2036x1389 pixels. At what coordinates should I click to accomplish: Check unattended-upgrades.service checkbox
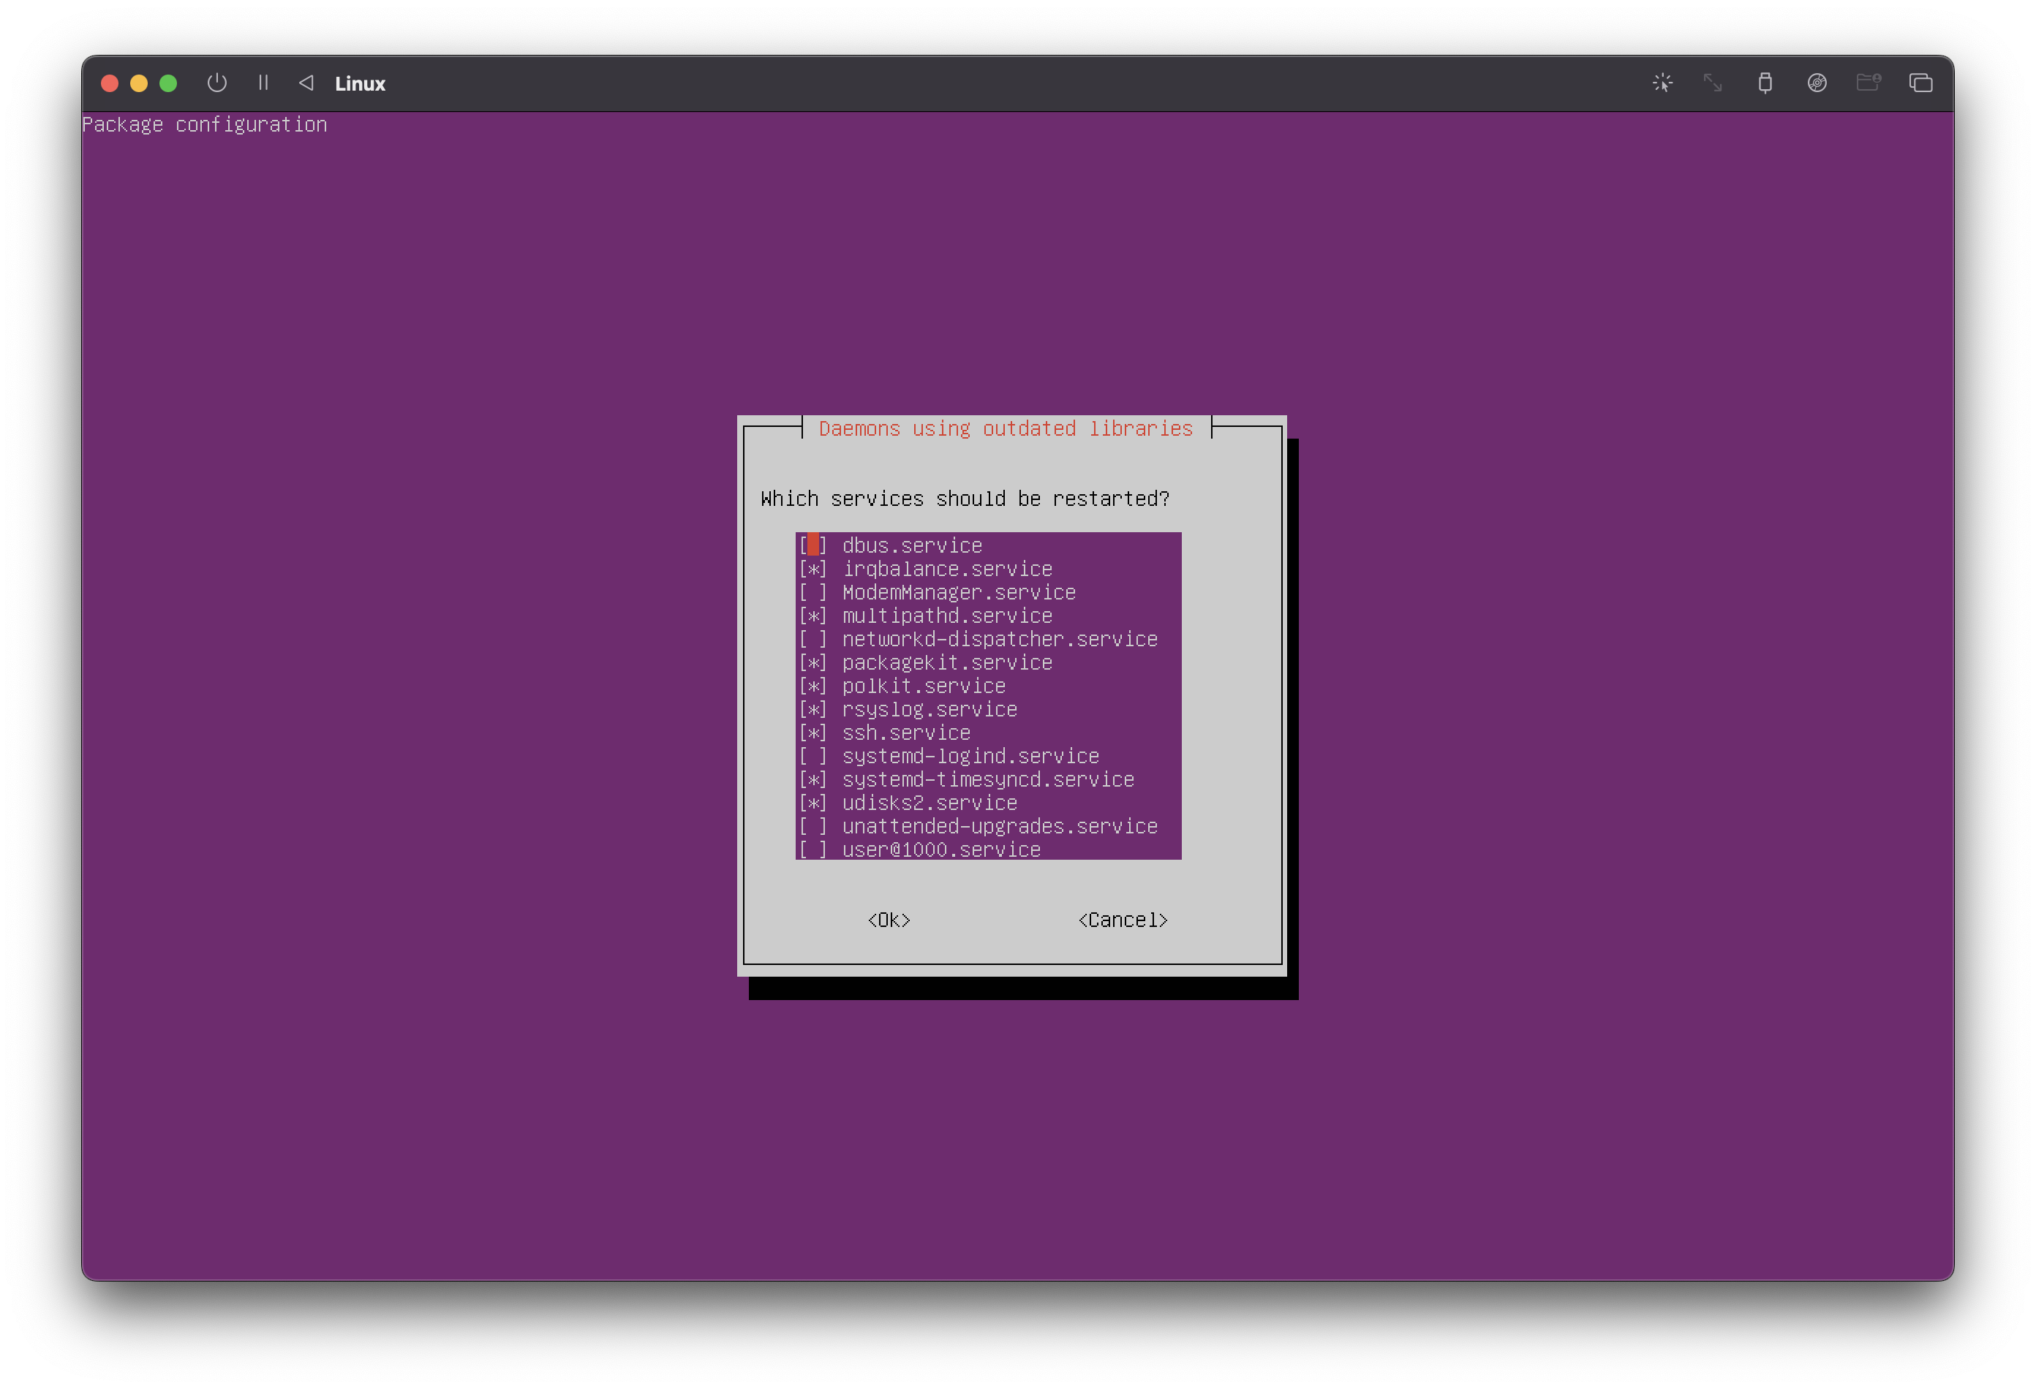pyautogui.click(x=813, y=827)
